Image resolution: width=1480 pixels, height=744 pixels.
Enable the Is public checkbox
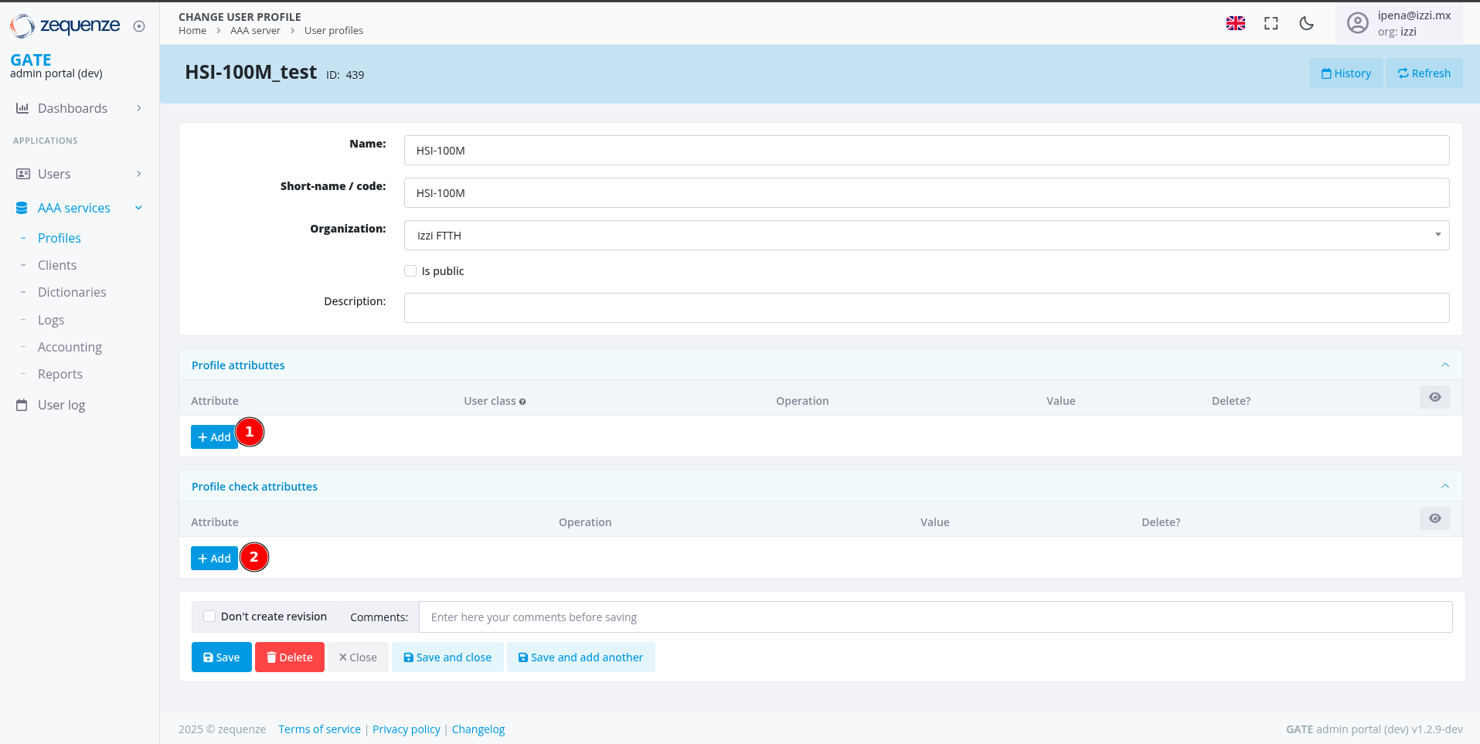point(410,270)
